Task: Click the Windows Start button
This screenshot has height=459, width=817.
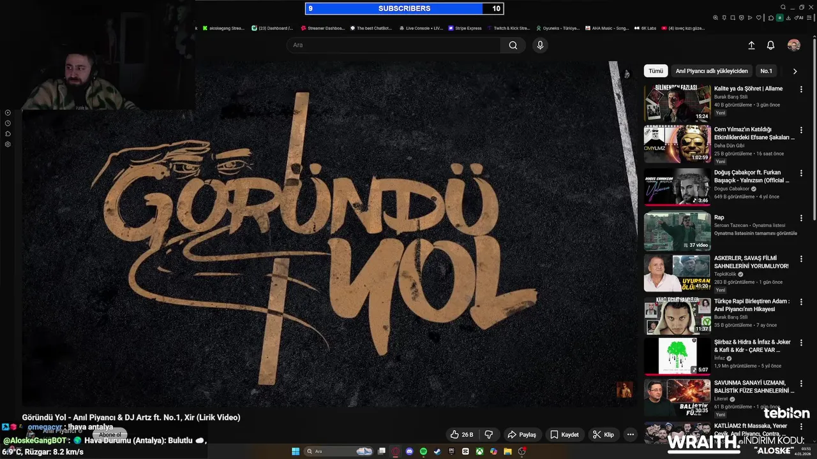Action: click(x=296, y=451)
